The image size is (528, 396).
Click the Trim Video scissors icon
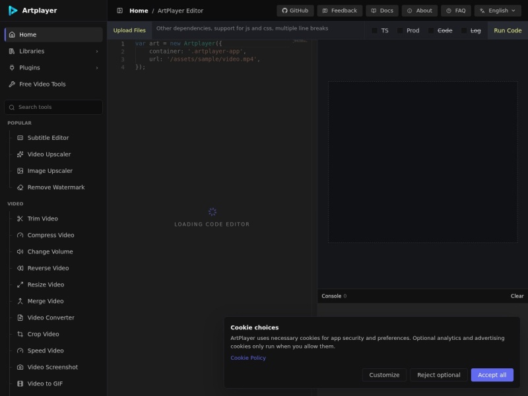(x=20, y=218)
